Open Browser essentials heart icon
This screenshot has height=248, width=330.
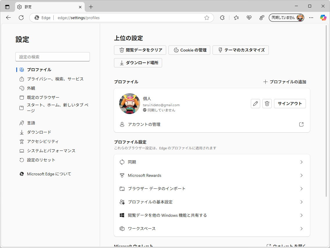[249, 18]
